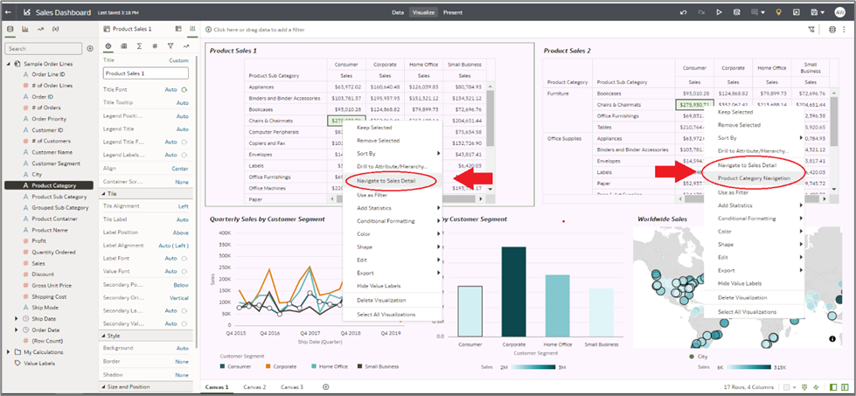
Task: Collapse the Sample Order Lines dataset
Action: [8, 64]
